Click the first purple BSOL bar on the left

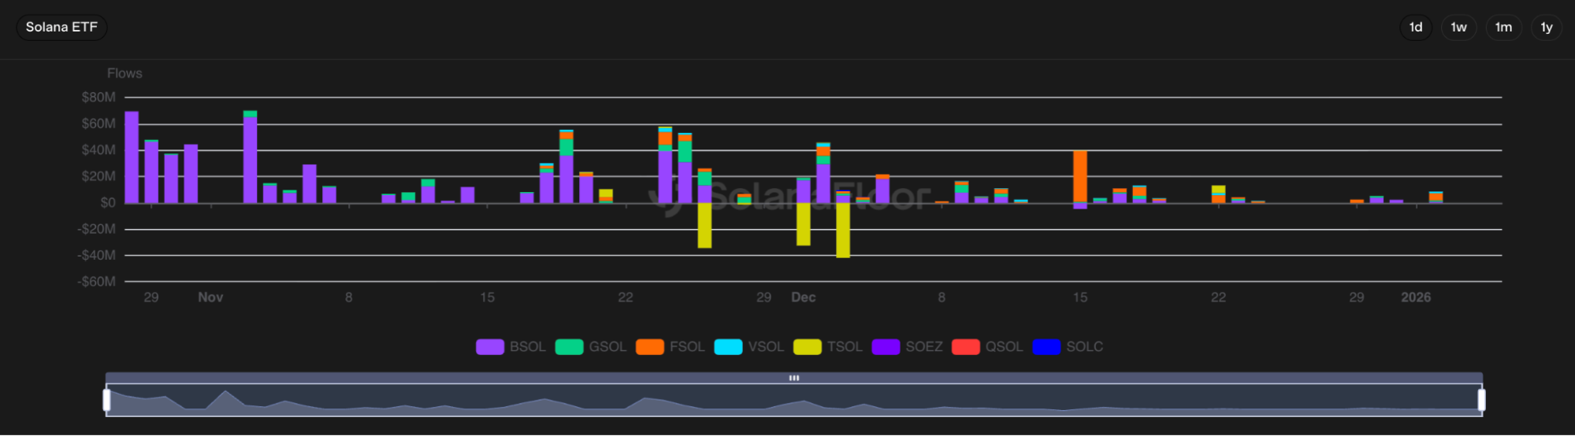tap(132, 157)
